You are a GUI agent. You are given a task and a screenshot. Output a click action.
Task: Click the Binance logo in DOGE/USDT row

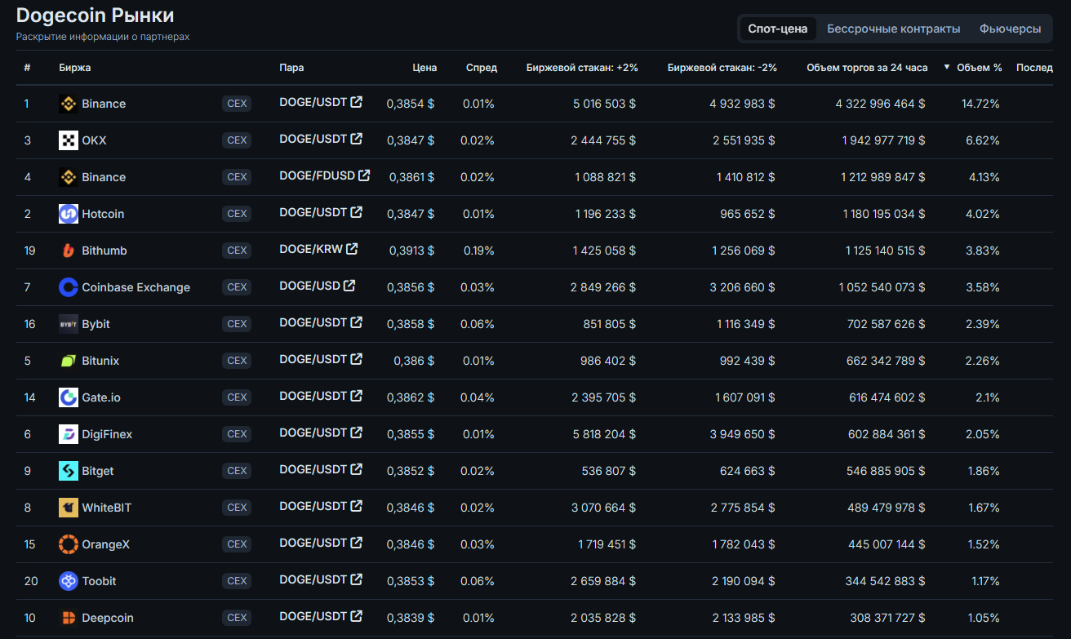(69, 104)
